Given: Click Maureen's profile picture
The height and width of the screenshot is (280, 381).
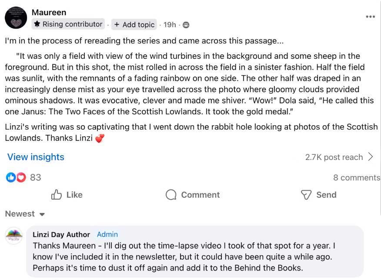Looking at the screenshot, I should (16, 17).
